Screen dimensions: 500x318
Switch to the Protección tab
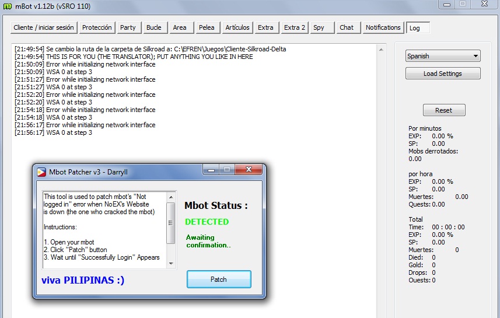pos(97,28)
